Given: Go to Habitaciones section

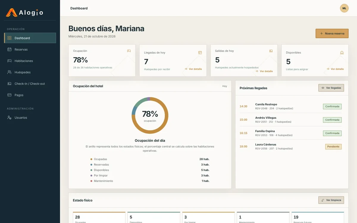Looking at the screenshot, I should [30, 61].
